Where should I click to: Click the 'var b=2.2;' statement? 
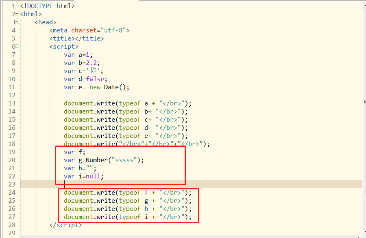[82, 63]
